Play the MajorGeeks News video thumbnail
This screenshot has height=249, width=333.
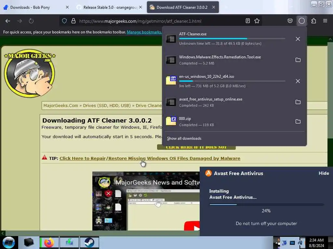146,201
